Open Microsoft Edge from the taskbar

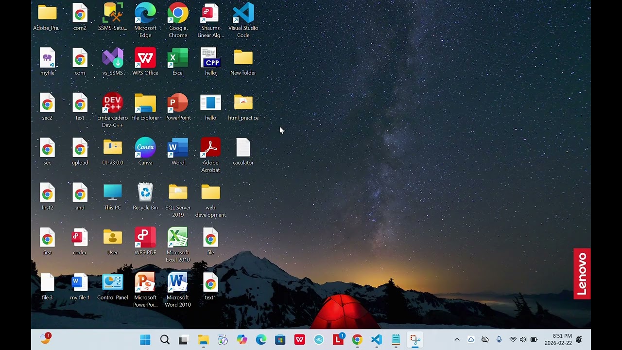(261, 340)
